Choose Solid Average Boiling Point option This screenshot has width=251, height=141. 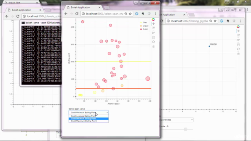[x=89, y=116]
